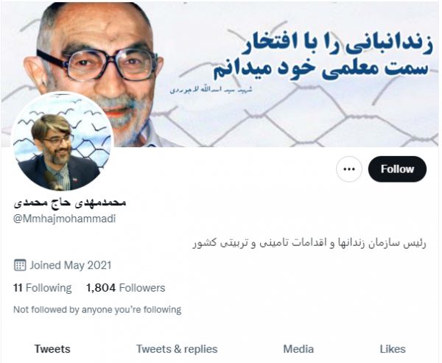442x363 pixels.
Task: Open the Likes tab
Action: click(x=393, y=349)
